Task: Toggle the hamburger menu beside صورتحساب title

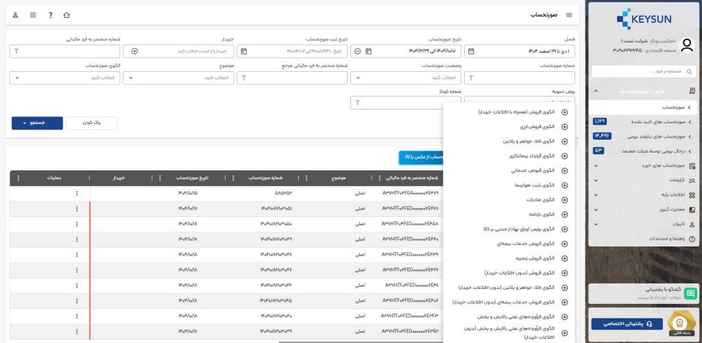Action: click(568, 14)
